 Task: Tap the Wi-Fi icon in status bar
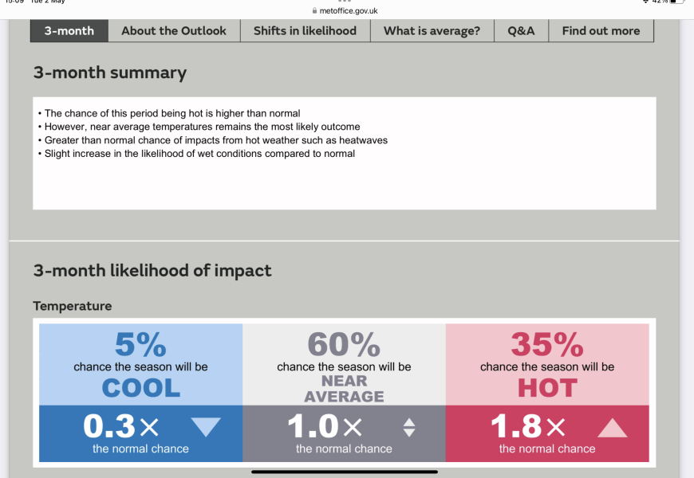tap(645, 2)
